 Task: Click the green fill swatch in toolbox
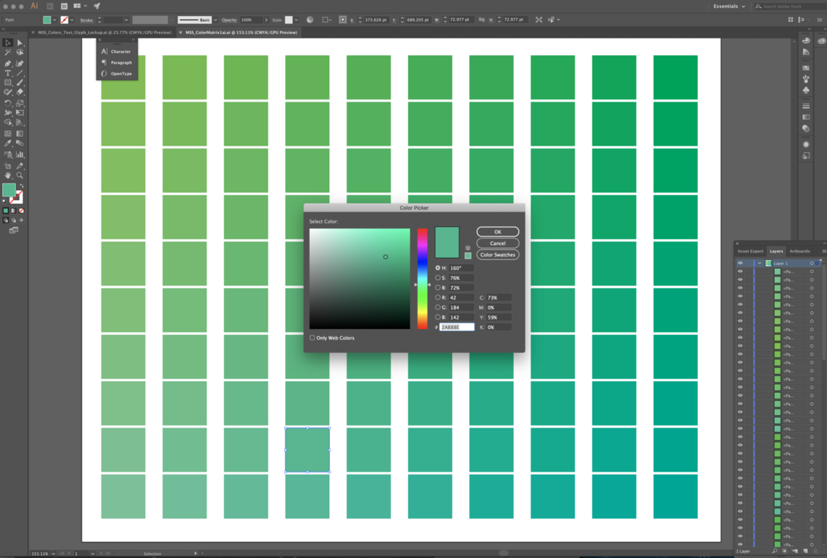pos(9,190)
